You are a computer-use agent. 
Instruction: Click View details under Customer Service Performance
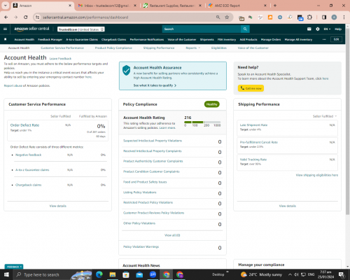point(58,206)
